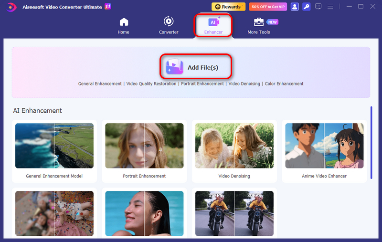Open the Portrait Enhancement thumbnail
This screenshot has width=382, height=242.
144,146
